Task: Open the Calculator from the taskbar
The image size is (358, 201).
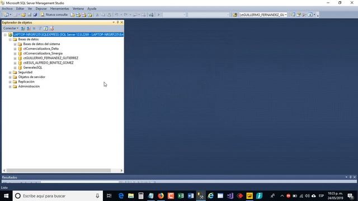Action: 141,196
